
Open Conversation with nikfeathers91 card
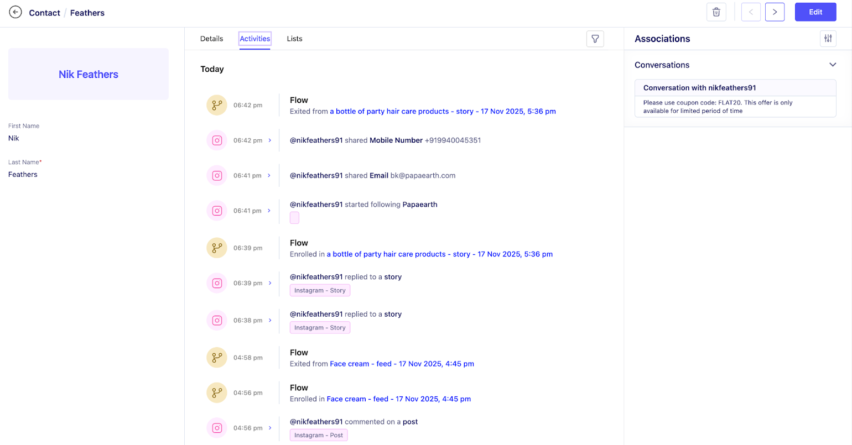point(735,98)
